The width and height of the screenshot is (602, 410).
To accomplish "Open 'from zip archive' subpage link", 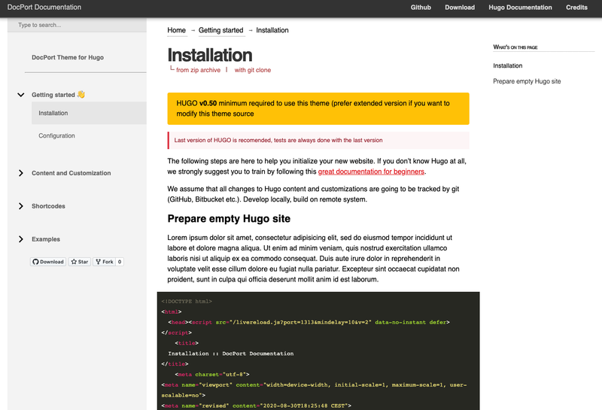I will [x=198, y=70].
